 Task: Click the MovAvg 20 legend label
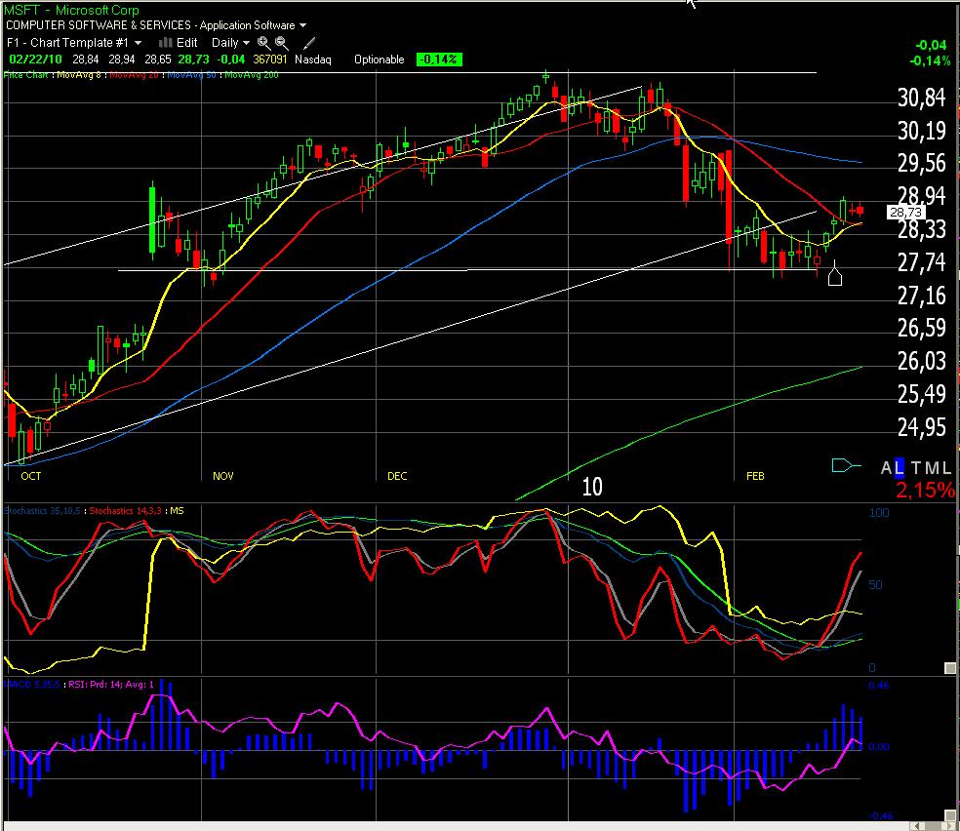[134, 75]
